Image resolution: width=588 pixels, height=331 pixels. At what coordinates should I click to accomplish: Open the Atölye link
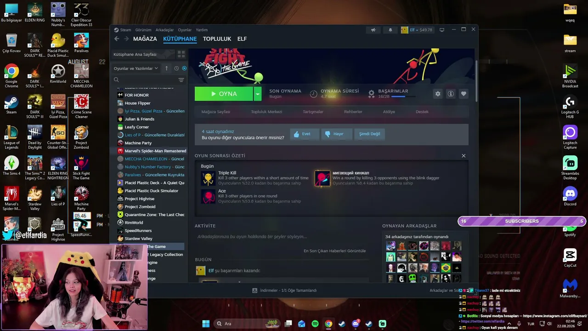[x=389, y=112]
